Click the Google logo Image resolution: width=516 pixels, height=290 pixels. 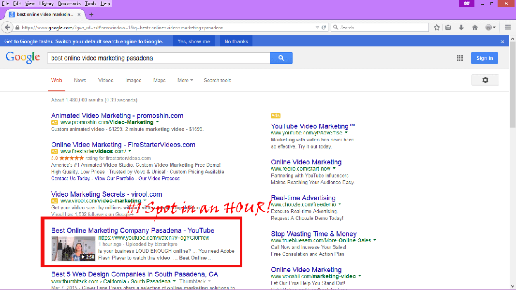click(x=23, y=58)
